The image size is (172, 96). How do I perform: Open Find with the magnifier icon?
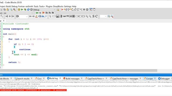click(x=11, y=10)
